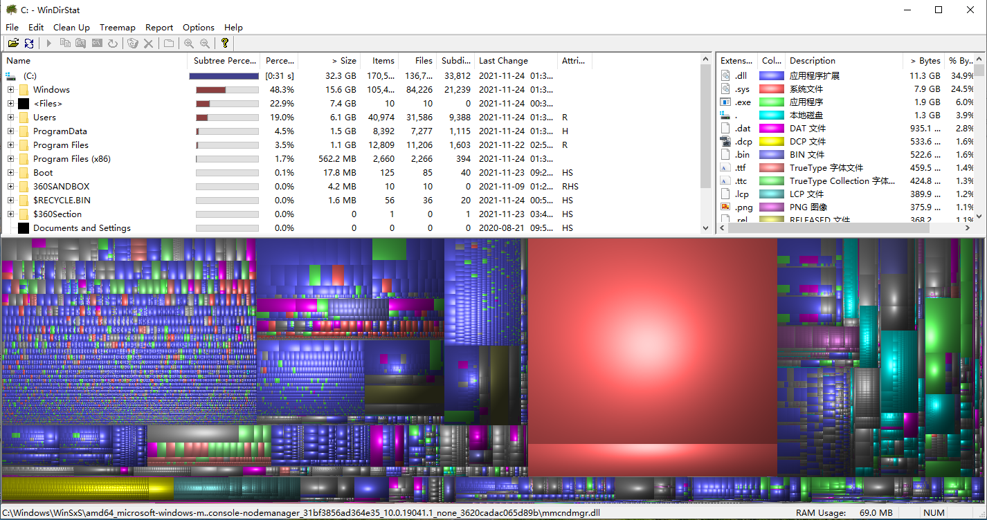Click the permanent Delete X icon
Viewport: 987px width, 520px height.
click(x=148, y=43)
